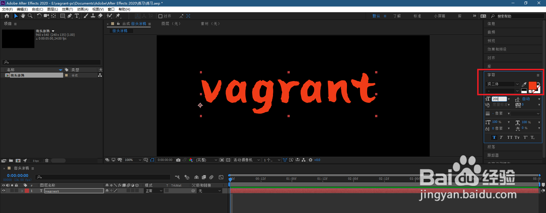Open the 活动摄像机 camera view dropdown
Viewport: 546px width, 213px height.
click(247, 160)
